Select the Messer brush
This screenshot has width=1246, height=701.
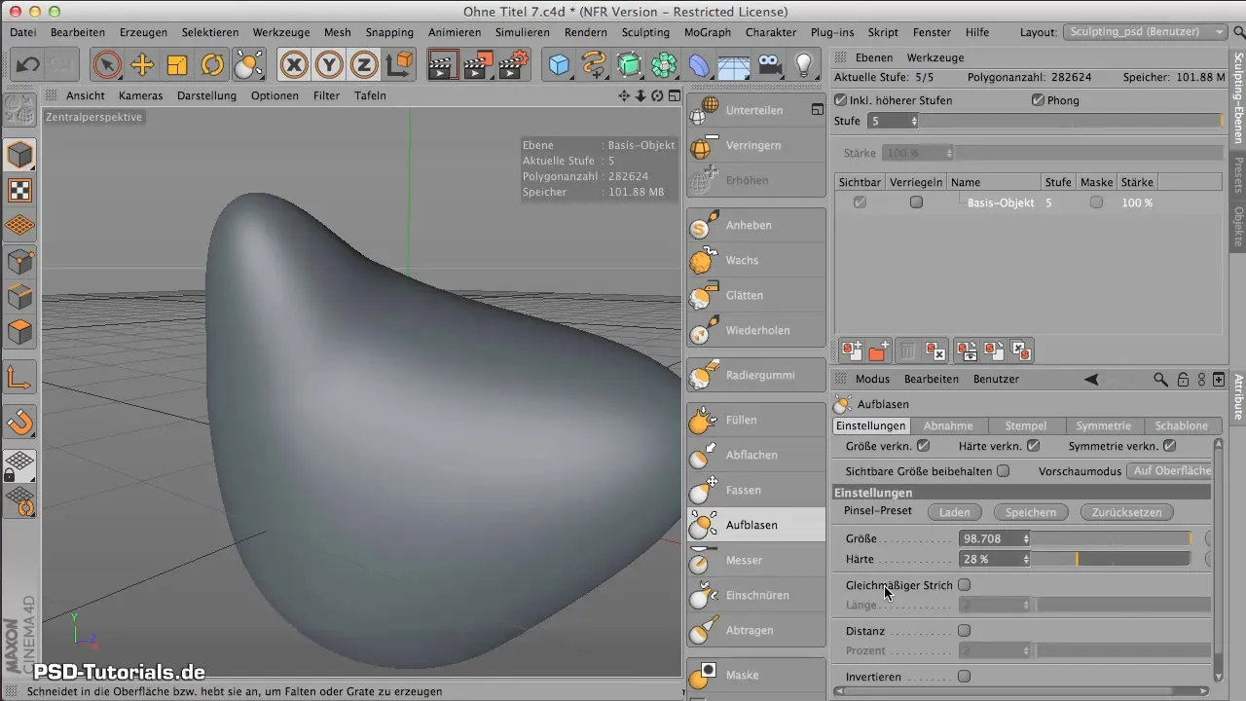[x=756, y=560]
